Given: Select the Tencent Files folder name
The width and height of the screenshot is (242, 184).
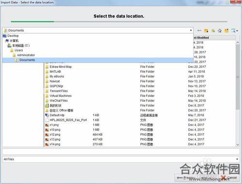Looking at the screenshot, I should coord(59,91).
